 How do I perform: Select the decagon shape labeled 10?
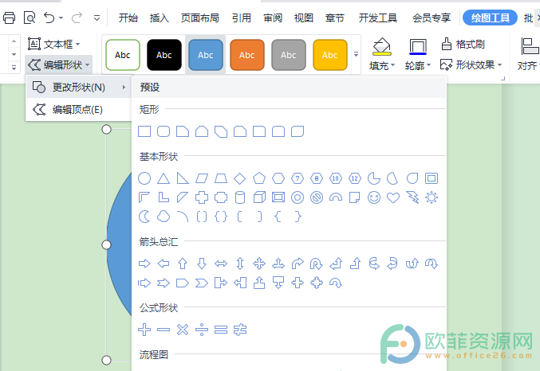point(336,178)
